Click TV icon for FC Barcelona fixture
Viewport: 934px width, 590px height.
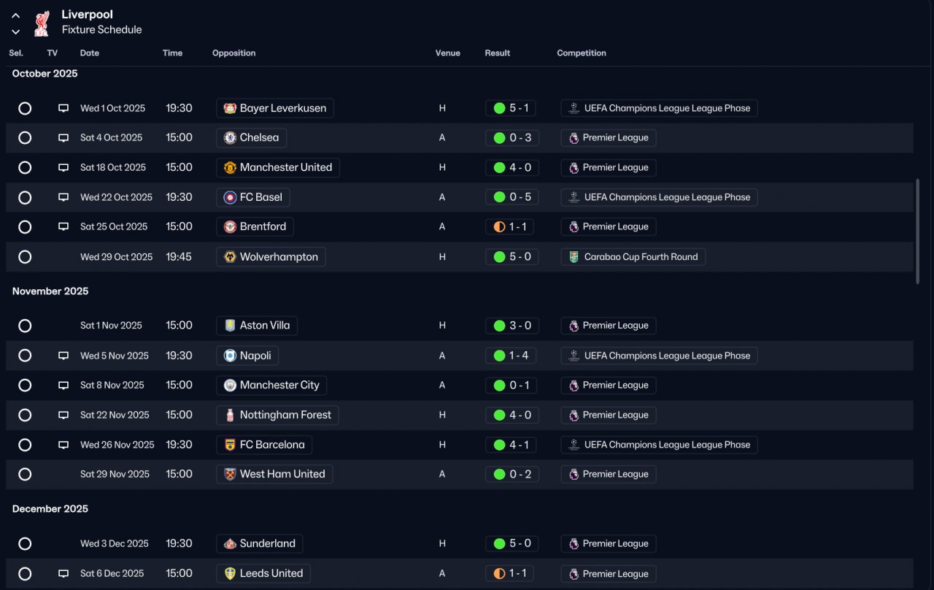pyautogui.click(x=63, y=445)
